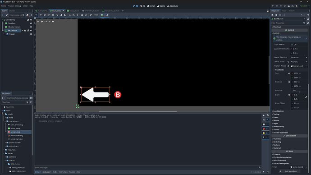This screenshot has height=175, width=311.
Task: Open the Layout Direction dropdown
Action: tap(299, 58)
